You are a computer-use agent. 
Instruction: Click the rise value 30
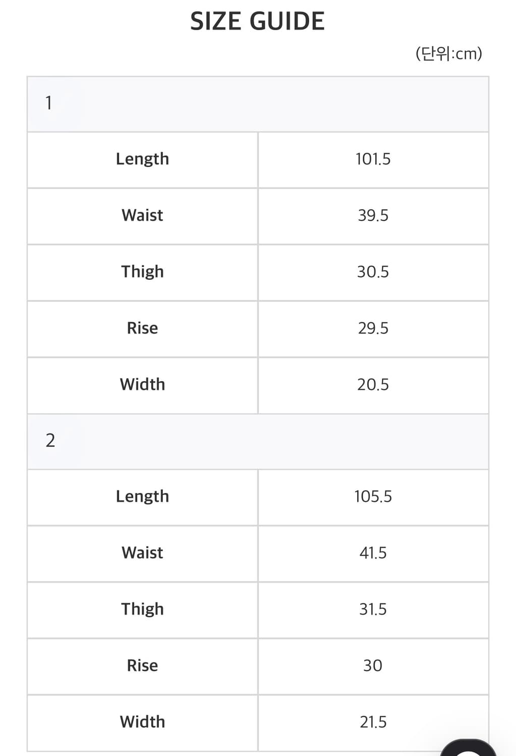(x=373, y=666)
